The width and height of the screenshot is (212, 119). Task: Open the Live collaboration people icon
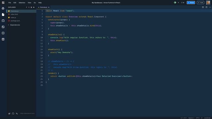3,39
